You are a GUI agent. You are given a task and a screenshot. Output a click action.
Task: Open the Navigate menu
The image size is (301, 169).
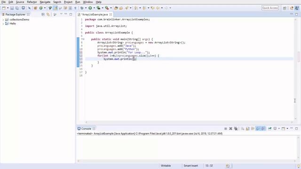45,2
